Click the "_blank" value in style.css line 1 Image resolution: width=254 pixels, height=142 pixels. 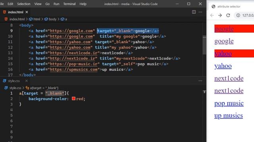55,93
